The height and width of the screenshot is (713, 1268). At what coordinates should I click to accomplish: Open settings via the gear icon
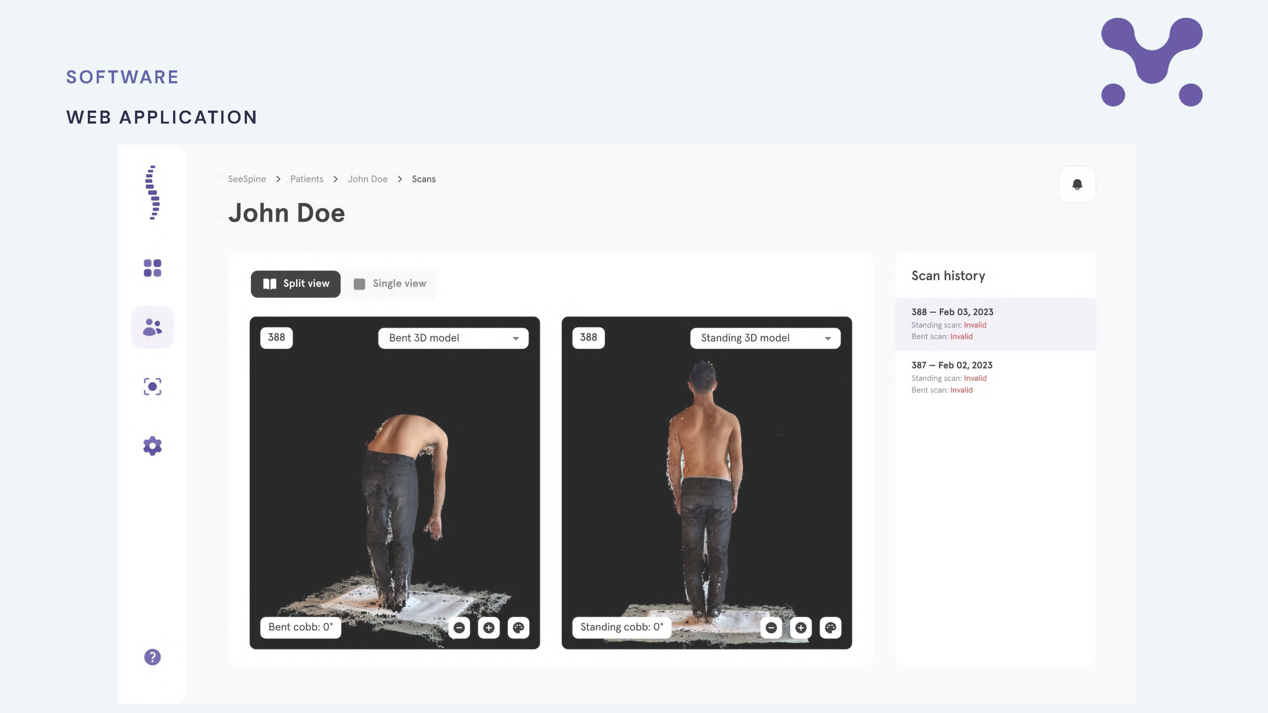(x=152, y=446)
